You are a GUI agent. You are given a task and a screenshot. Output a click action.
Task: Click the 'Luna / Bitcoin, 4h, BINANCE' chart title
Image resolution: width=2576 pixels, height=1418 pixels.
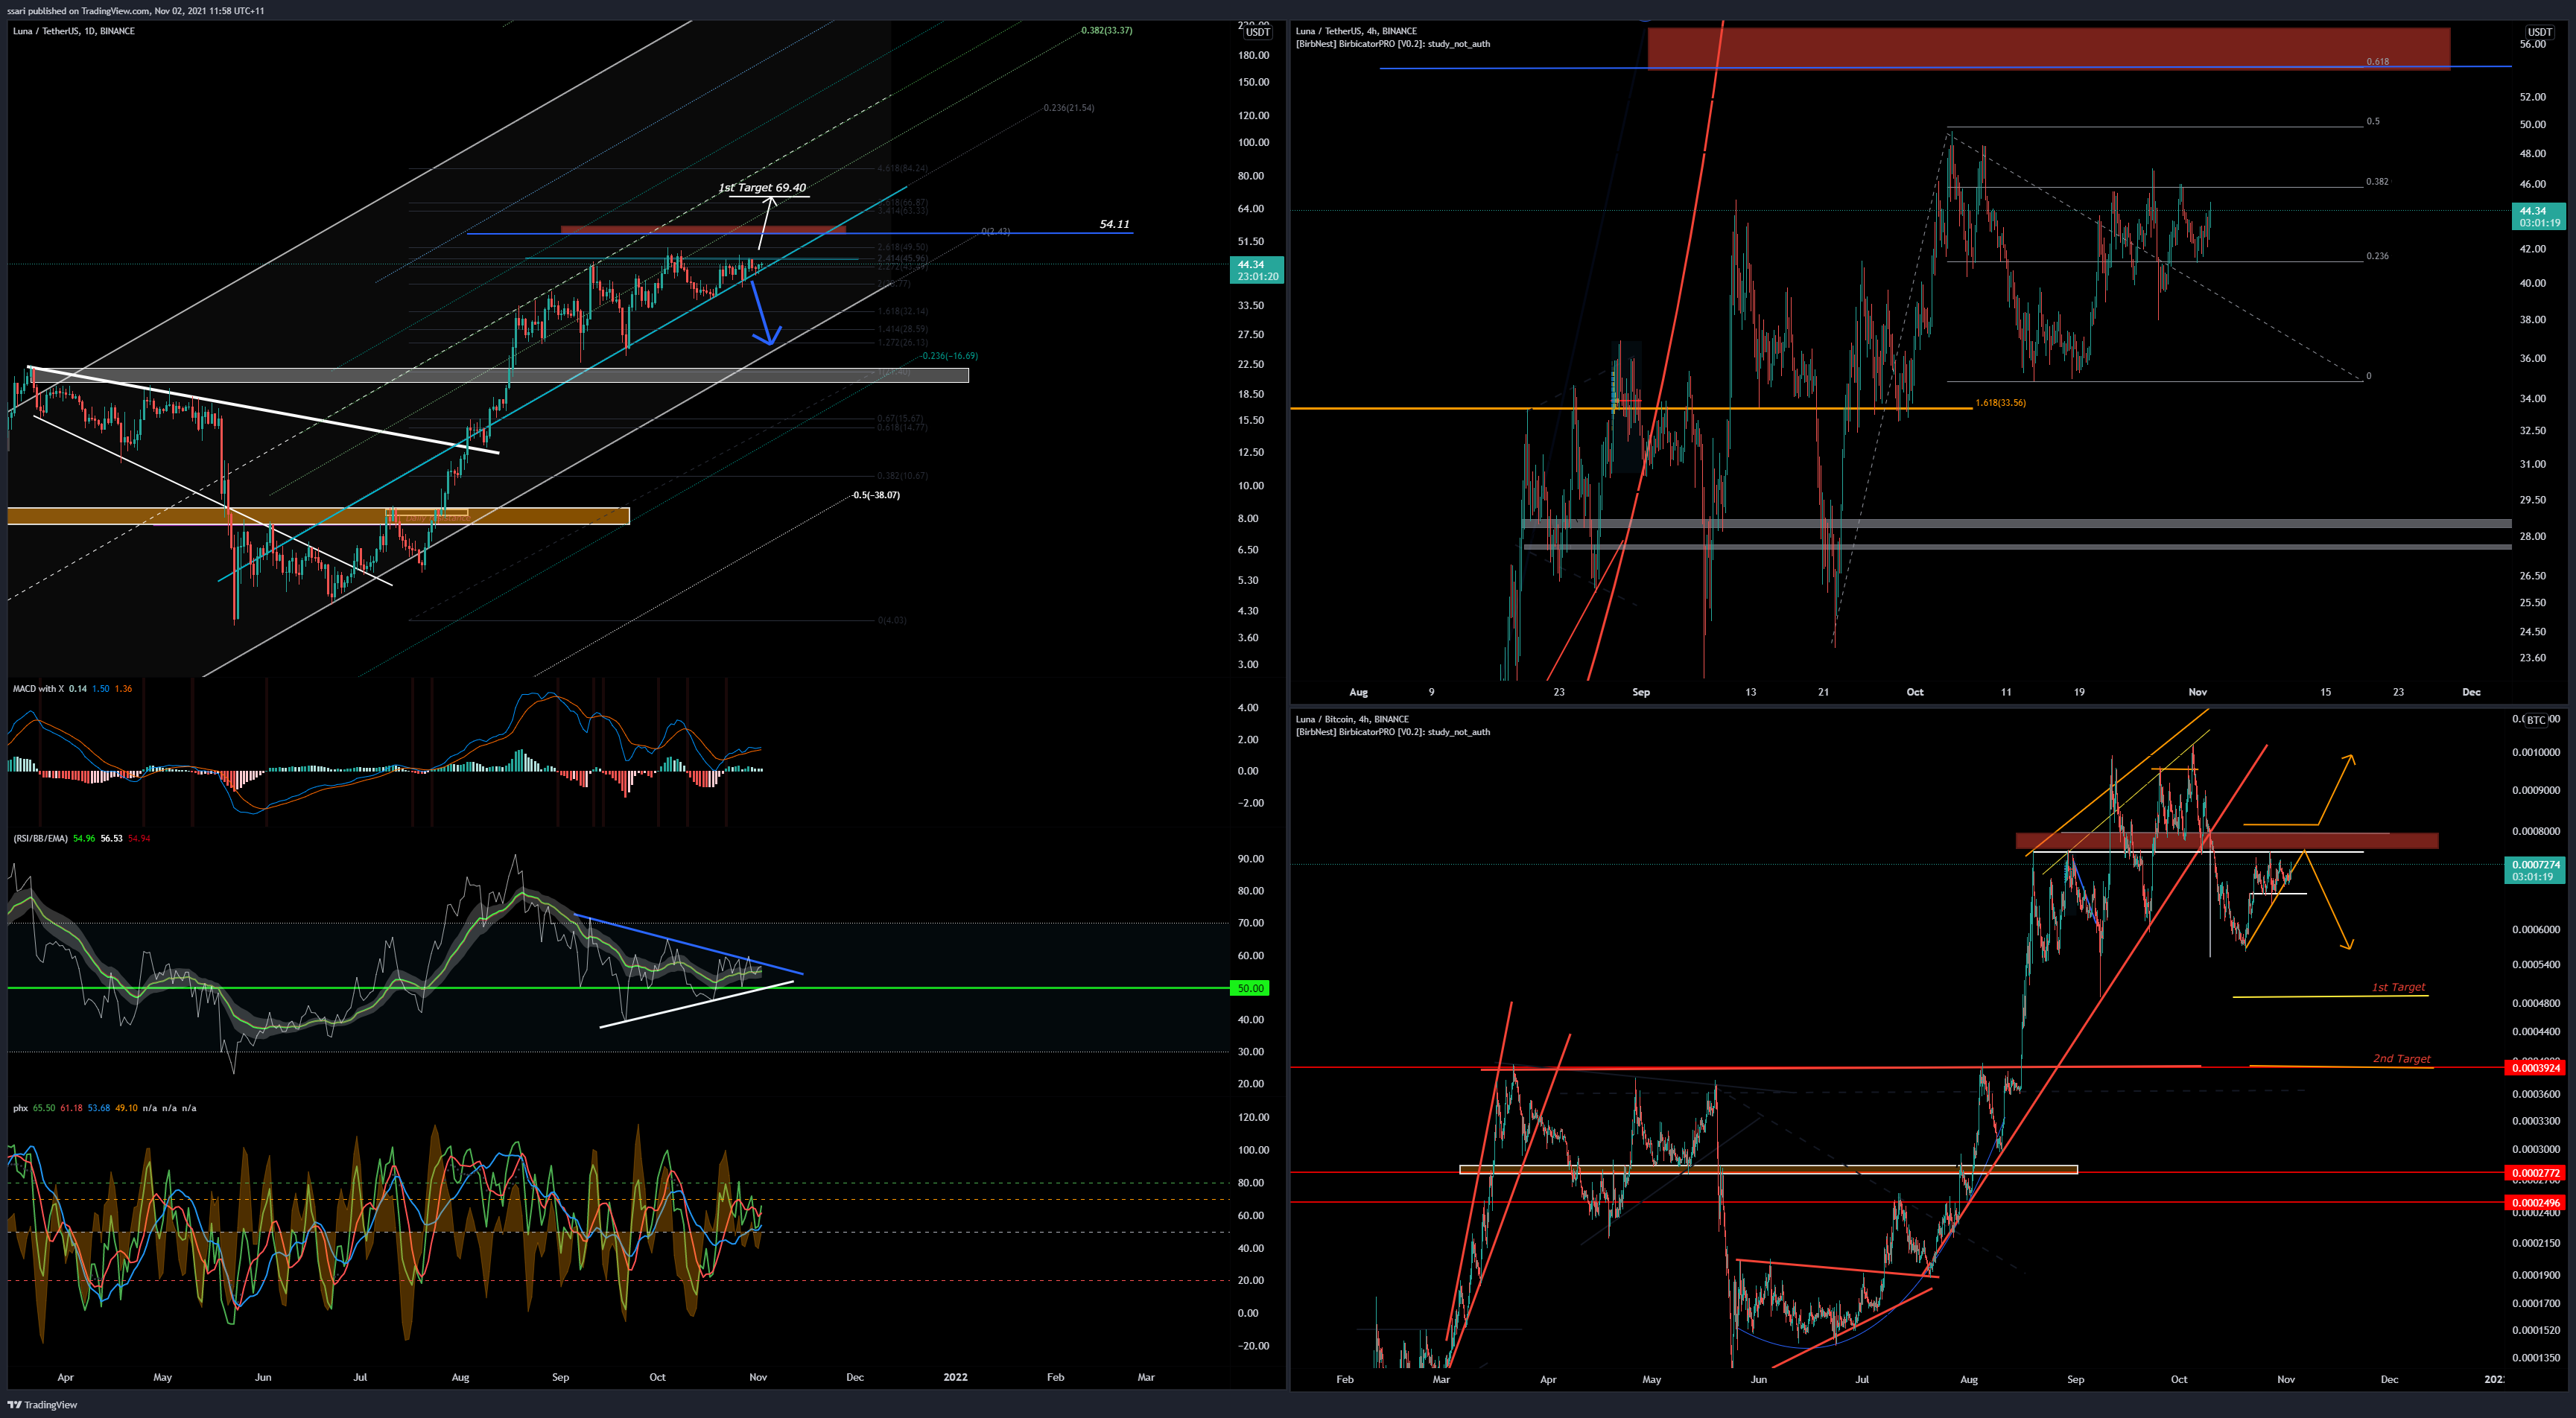(1352, 719)
